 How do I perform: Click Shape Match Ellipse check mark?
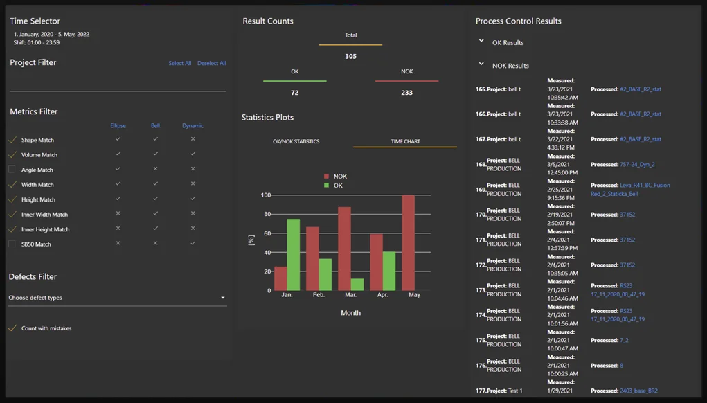[x=118, y=139]
